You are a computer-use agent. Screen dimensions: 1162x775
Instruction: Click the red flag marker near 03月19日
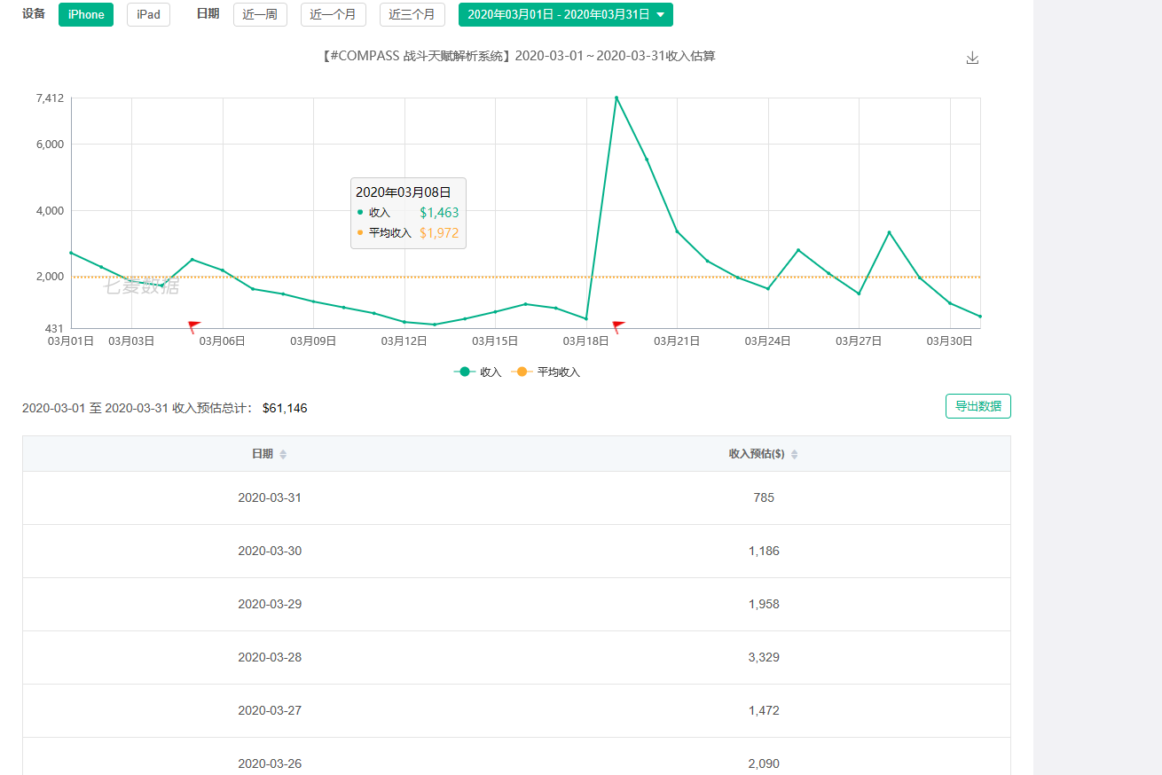[x=618, y=326]
